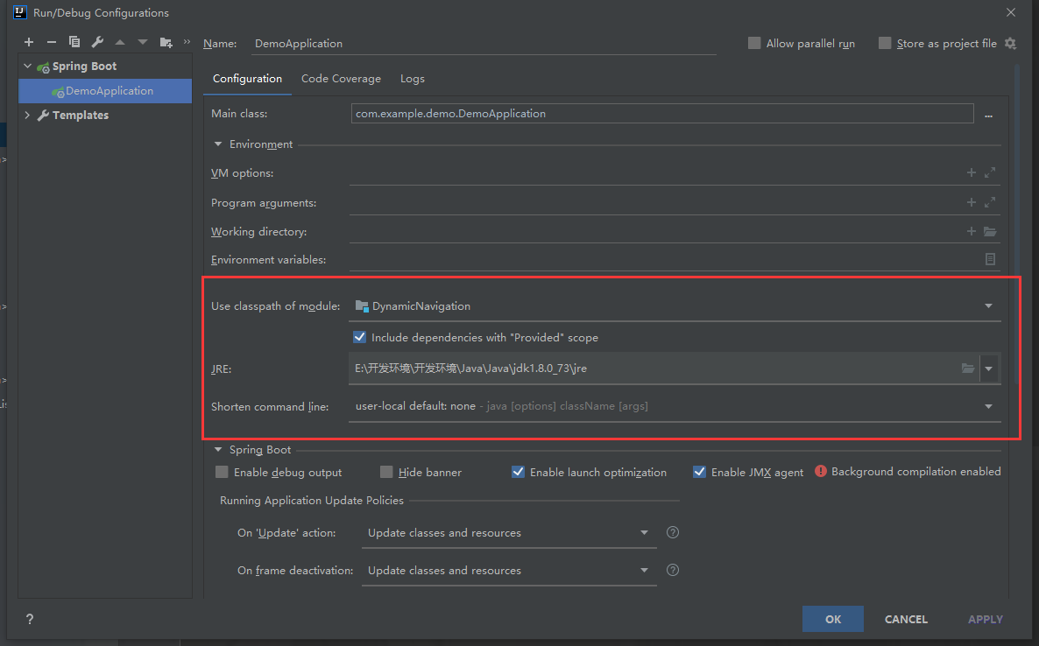Click the OK button
1039x646 pixels.
click(x=832, y=619)
